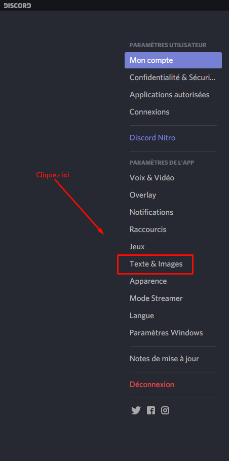Click the red Déconnexion button
The height and width of the screenshot is (461, 229).
point(173,385)
